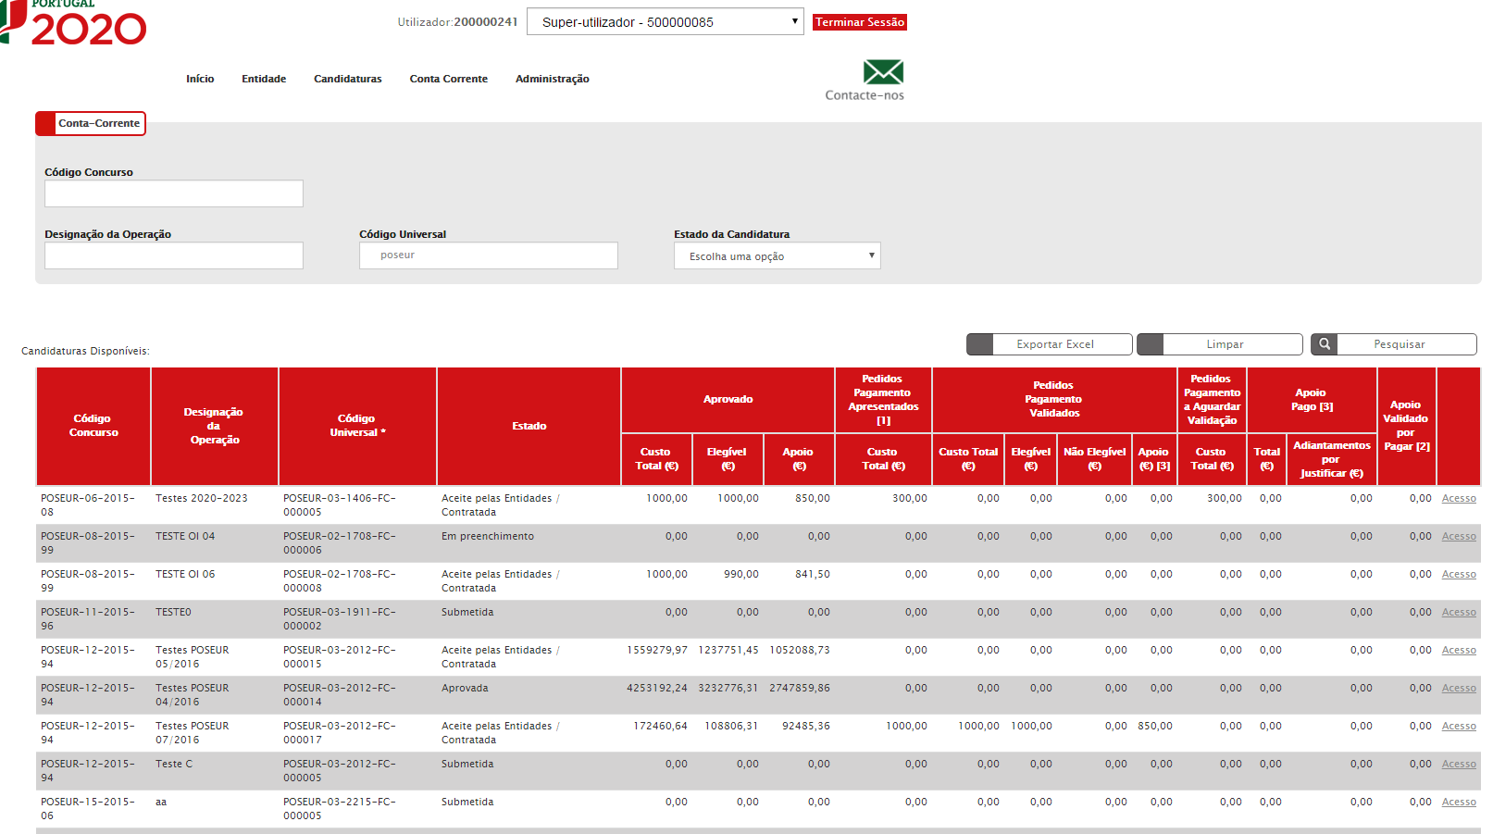Click the Não Elegível (€) subheader
The width and height of the screenshot is (1493, 834).
point(1094,459)
